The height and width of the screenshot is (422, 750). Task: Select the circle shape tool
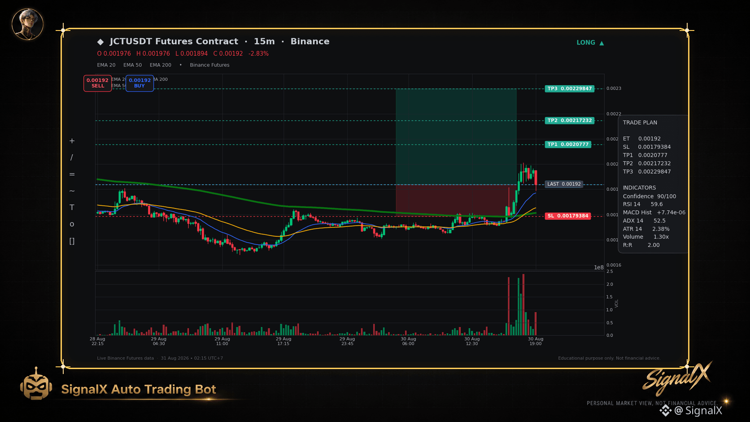[x=72, y=224]
